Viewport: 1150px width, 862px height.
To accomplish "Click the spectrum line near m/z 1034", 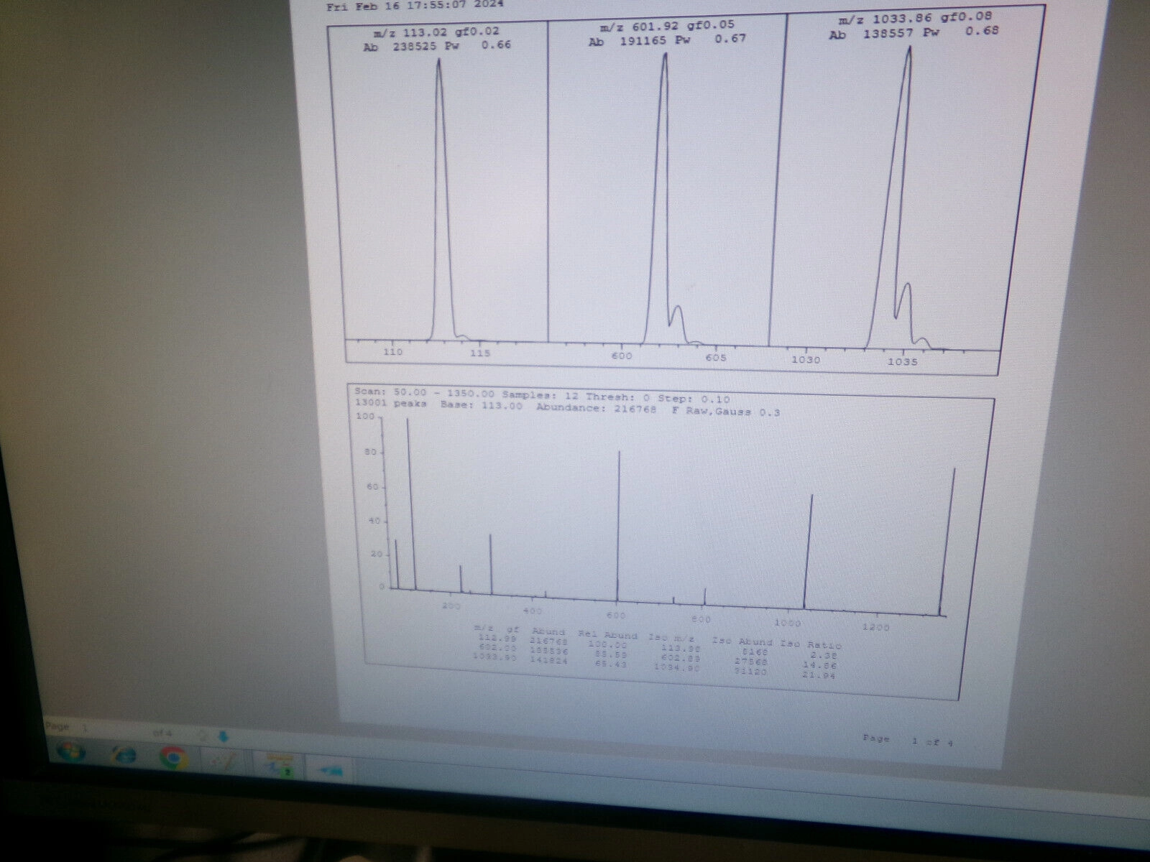I will coord(808,552).
